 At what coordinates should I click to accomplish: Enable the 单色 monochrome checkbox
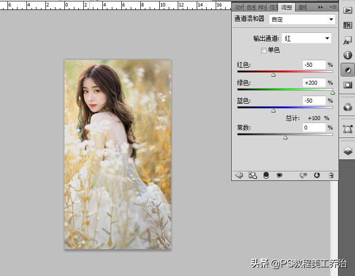264,50
